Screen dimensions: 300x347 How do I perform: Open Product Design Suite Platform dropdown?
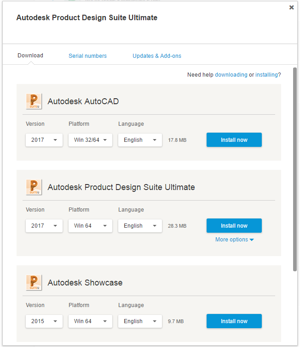click(x=90, y=226)
